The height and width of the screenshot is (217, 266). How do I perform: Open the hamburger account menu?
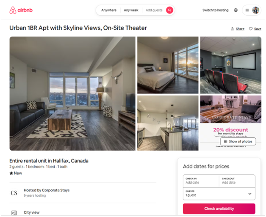click(247, 10)
